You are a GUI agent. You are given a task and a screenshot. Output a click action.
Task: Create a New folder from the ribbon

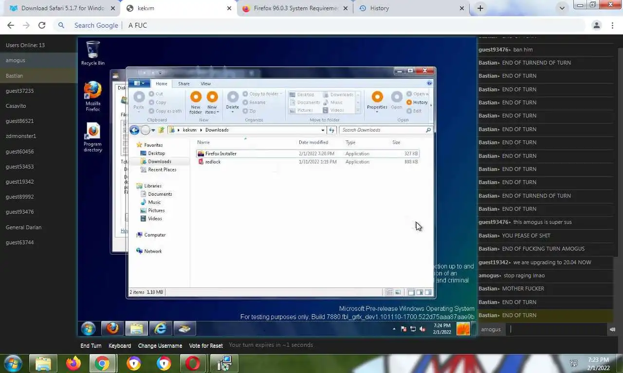point(196,102)
